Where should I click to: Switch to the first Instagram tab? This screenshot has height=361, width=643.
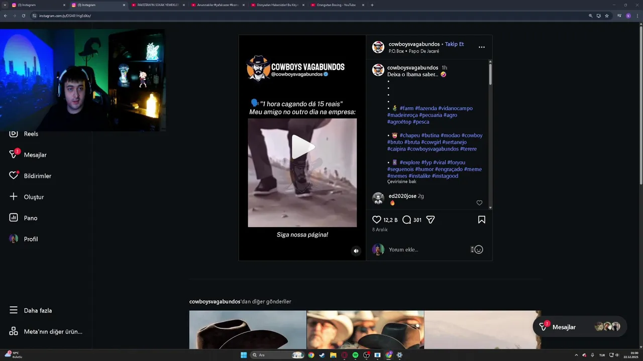(38, 5)
